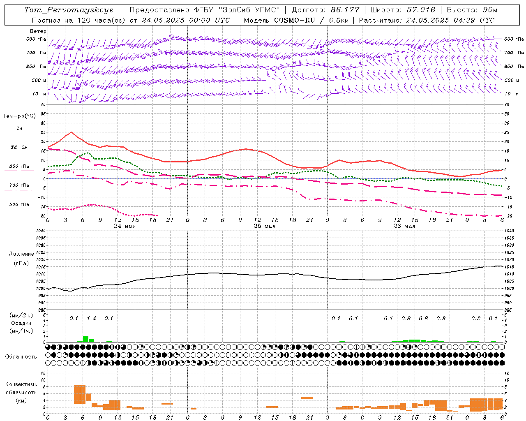The height and width of the screenshot is (421, 526).
Task: Click the 0.3 precipitation value
Action: tap(441, 319)
